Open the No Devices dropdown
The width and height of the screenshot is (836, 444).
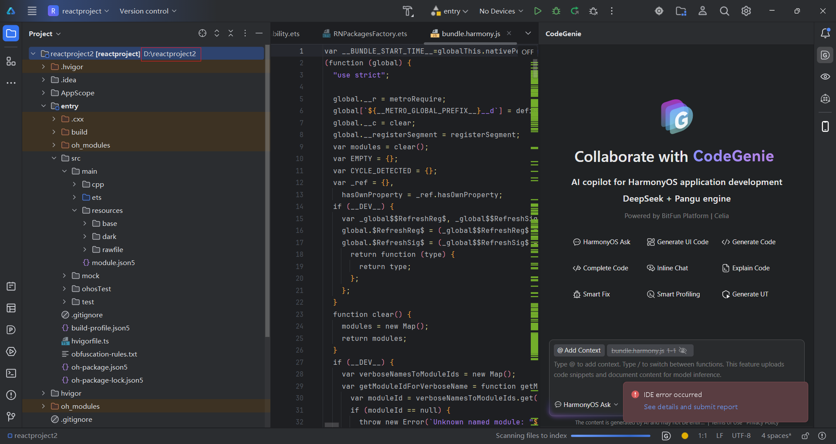click(501, 11)
